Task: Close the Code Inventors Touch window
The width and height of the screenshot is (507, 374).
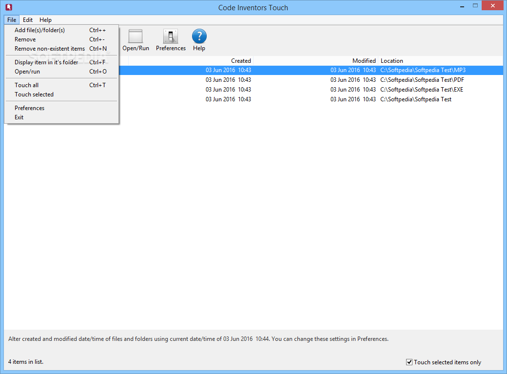Action: coord(493,6)
